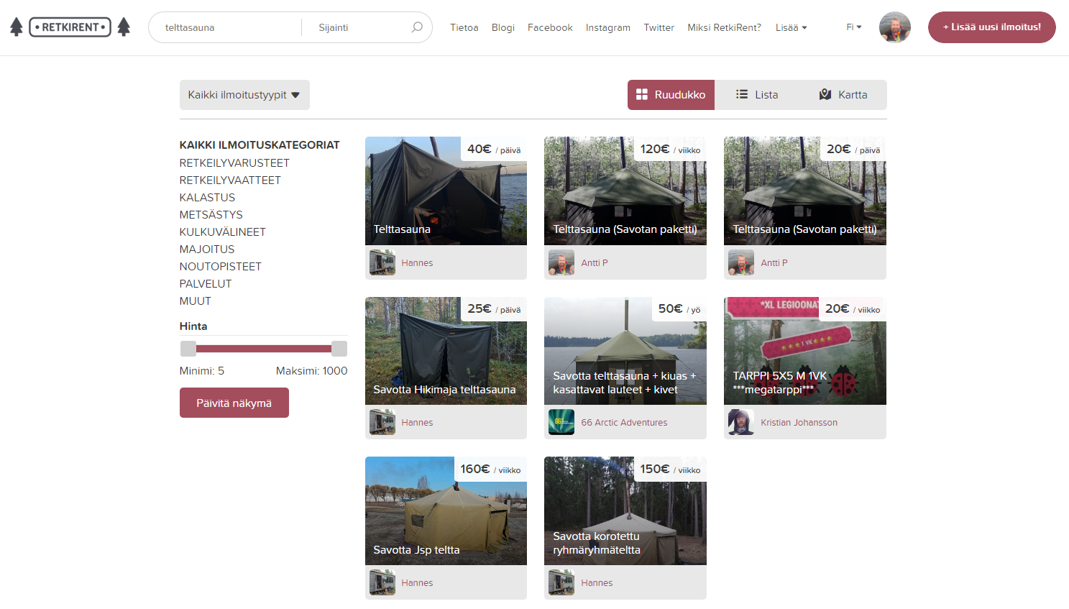This screenshot has height=609, width=1069.
Task: Select the KALASTUS category
Action: pos(207,198)
